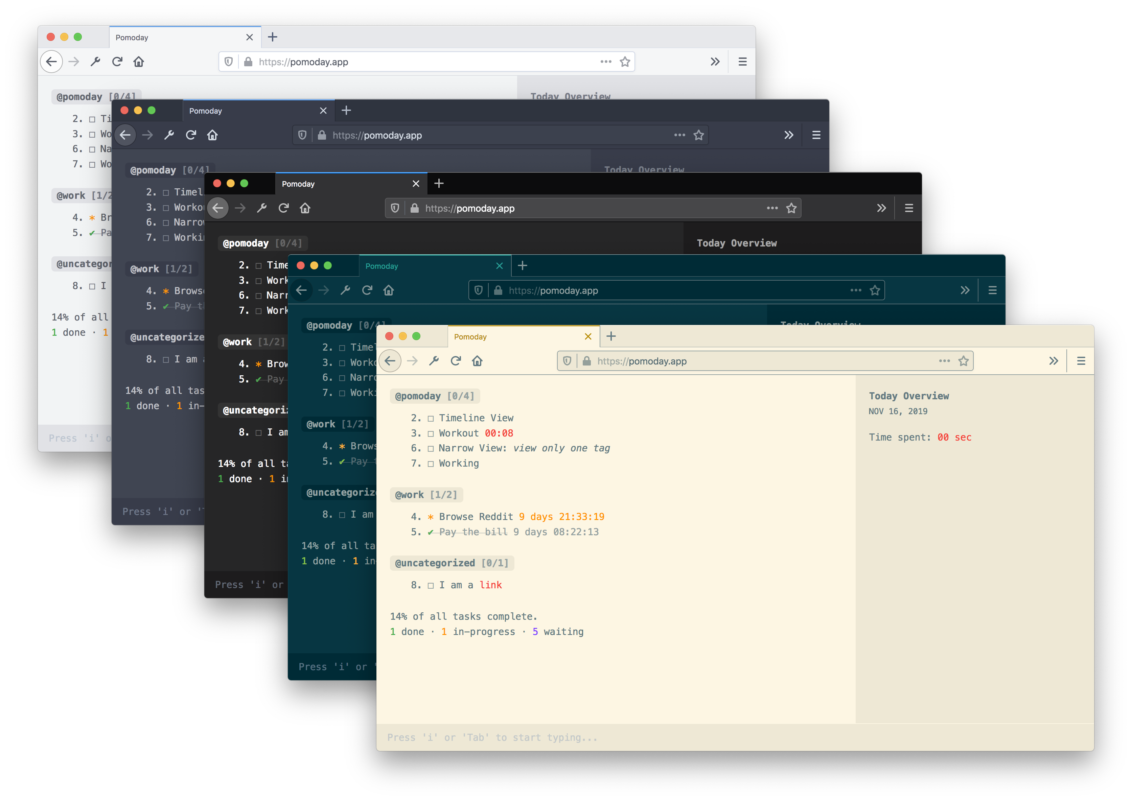The image size is (1132, 801).
Task: Click wrench developer icon in the teal window
Action: pyautogui.click(x=345, y=290)
